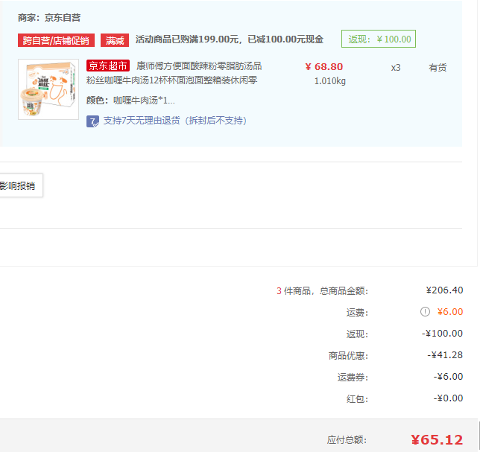Click the 颜色: 咖喱牛肉汤 option text
The height and width of the screenshot is (452, 480).
tap(130, 101)
